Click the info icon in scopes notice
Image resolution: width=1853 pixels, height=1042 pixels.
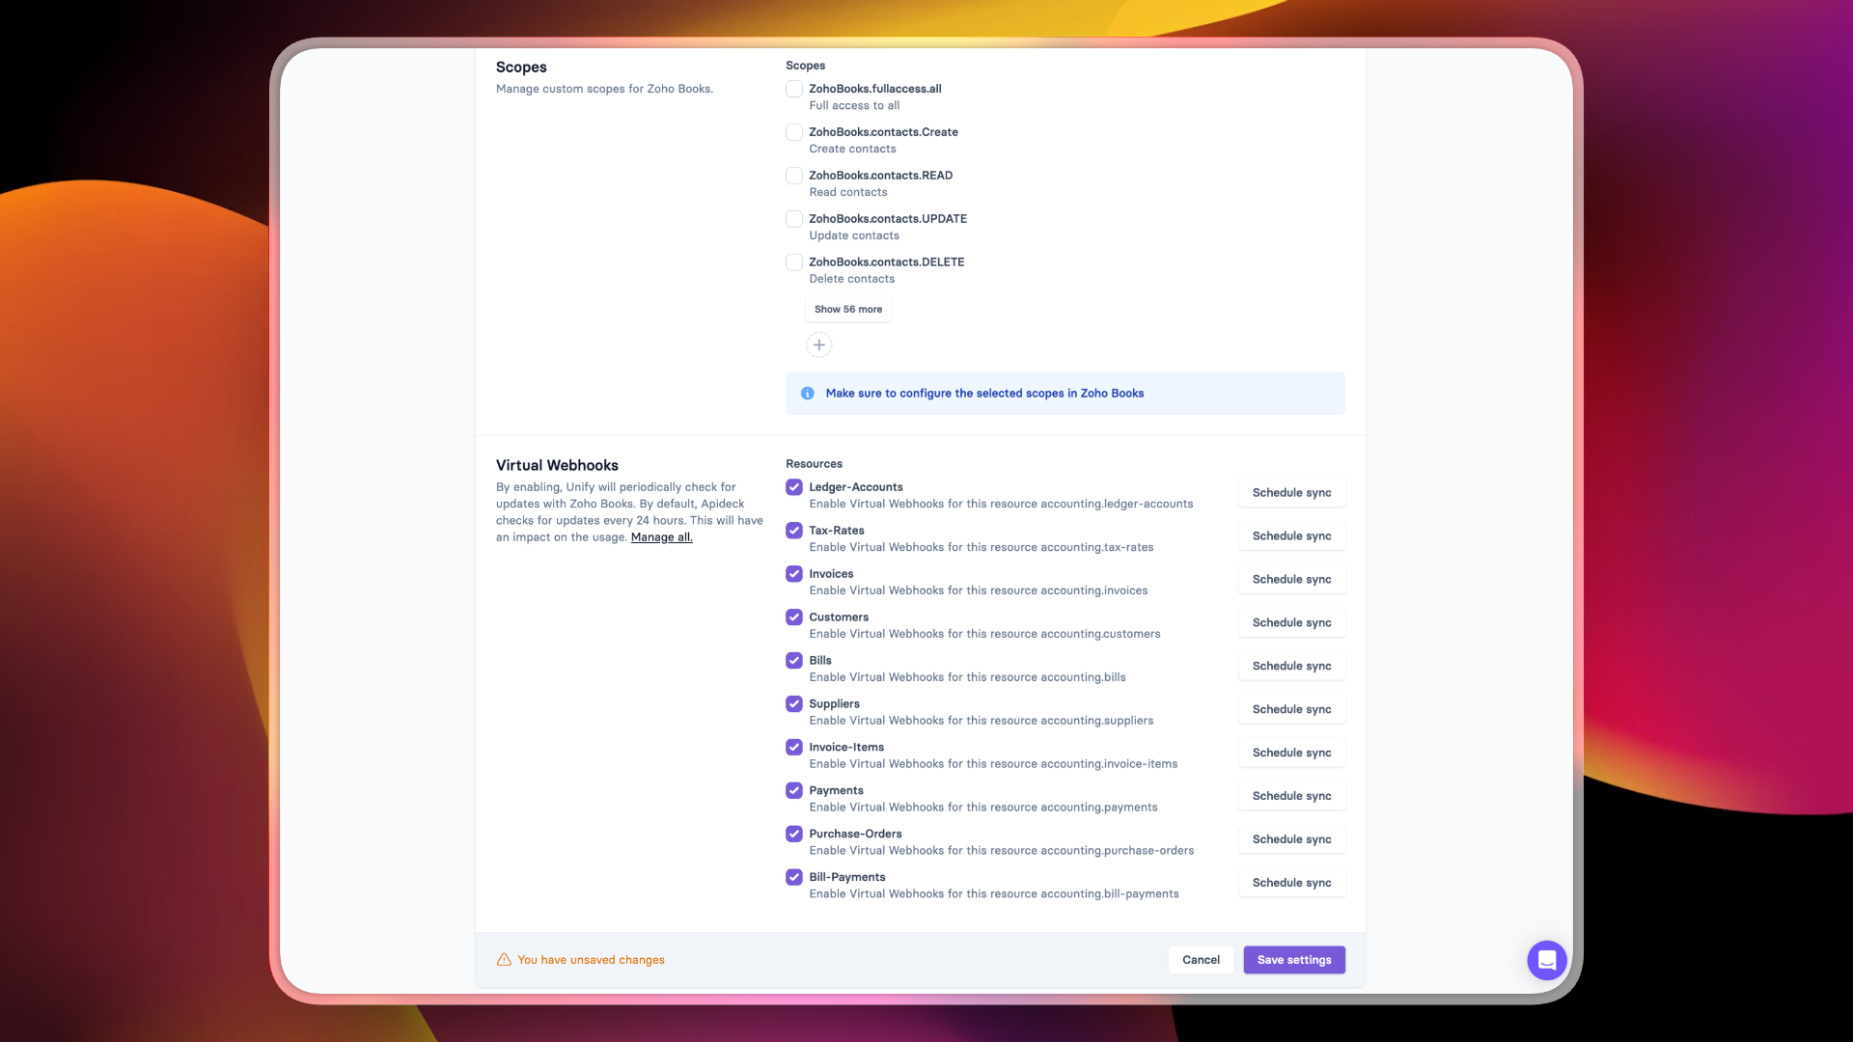(x=807, y=394)
